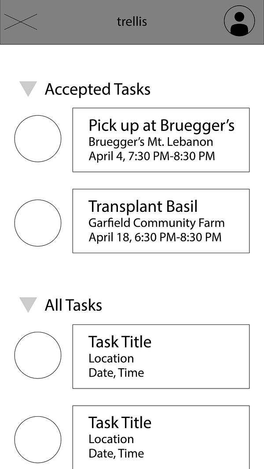Click the Garfield Community Farm location text
Screen dimensions: 264x469
pos(157,223)
